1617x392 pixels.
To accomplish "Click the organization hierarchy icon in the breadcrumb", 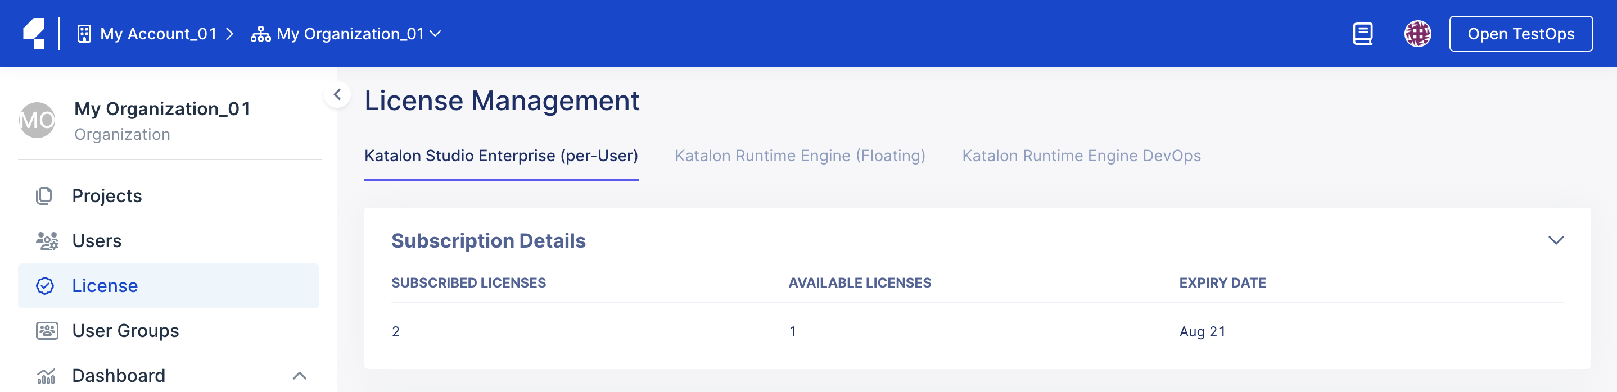I will [260, 33].
